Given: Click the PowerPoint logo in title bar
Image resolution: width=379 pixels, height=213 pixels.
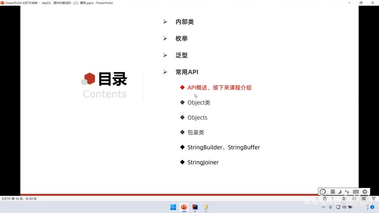Looking at the screenshot, I should click(x=2, y=3).
